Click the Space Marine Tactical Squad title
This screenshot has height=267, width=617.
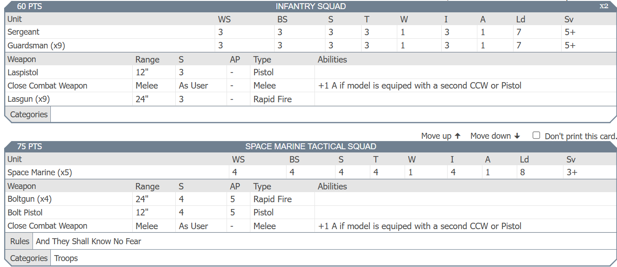[311, 147]
